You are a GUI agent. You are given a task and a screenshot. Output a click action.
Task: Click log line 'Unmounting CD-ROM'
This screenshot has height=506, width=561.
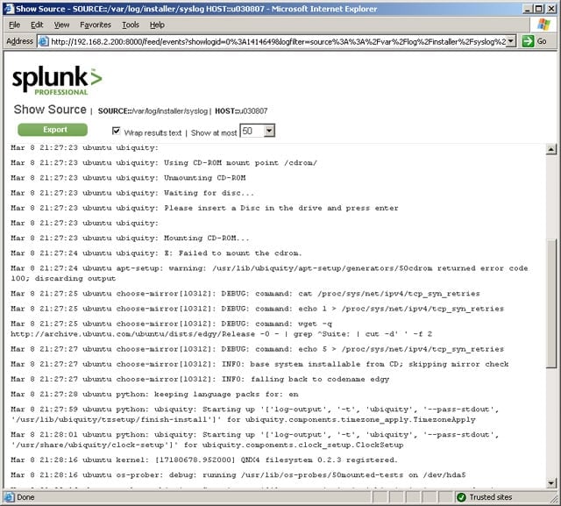[x=128, y=178]
